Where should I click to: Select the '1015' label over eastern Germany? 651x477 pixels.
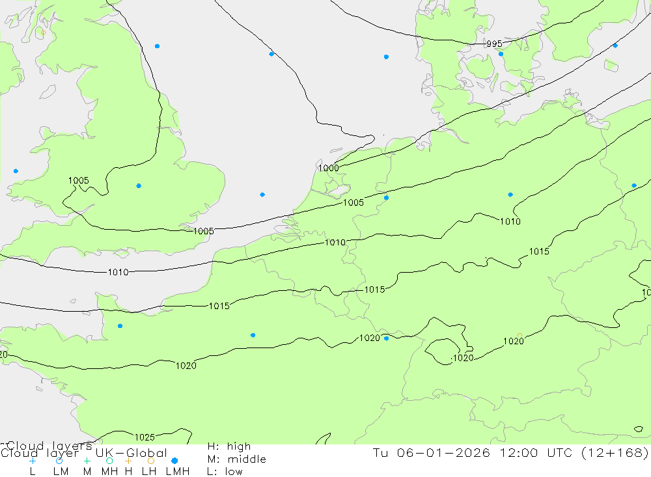pyautogui.click(x=539, y=251)
